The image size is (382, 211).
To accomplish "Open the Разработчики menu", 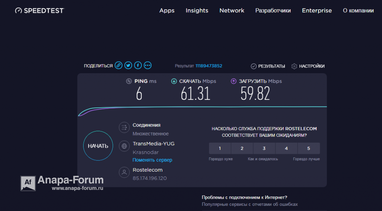I will (x=273, y=10).
